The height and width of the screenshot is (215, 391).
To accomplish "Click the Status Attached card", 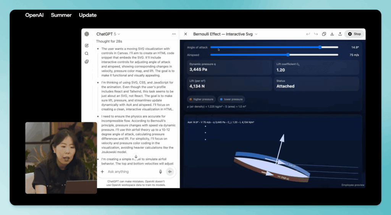I will [x=317, y=84].
